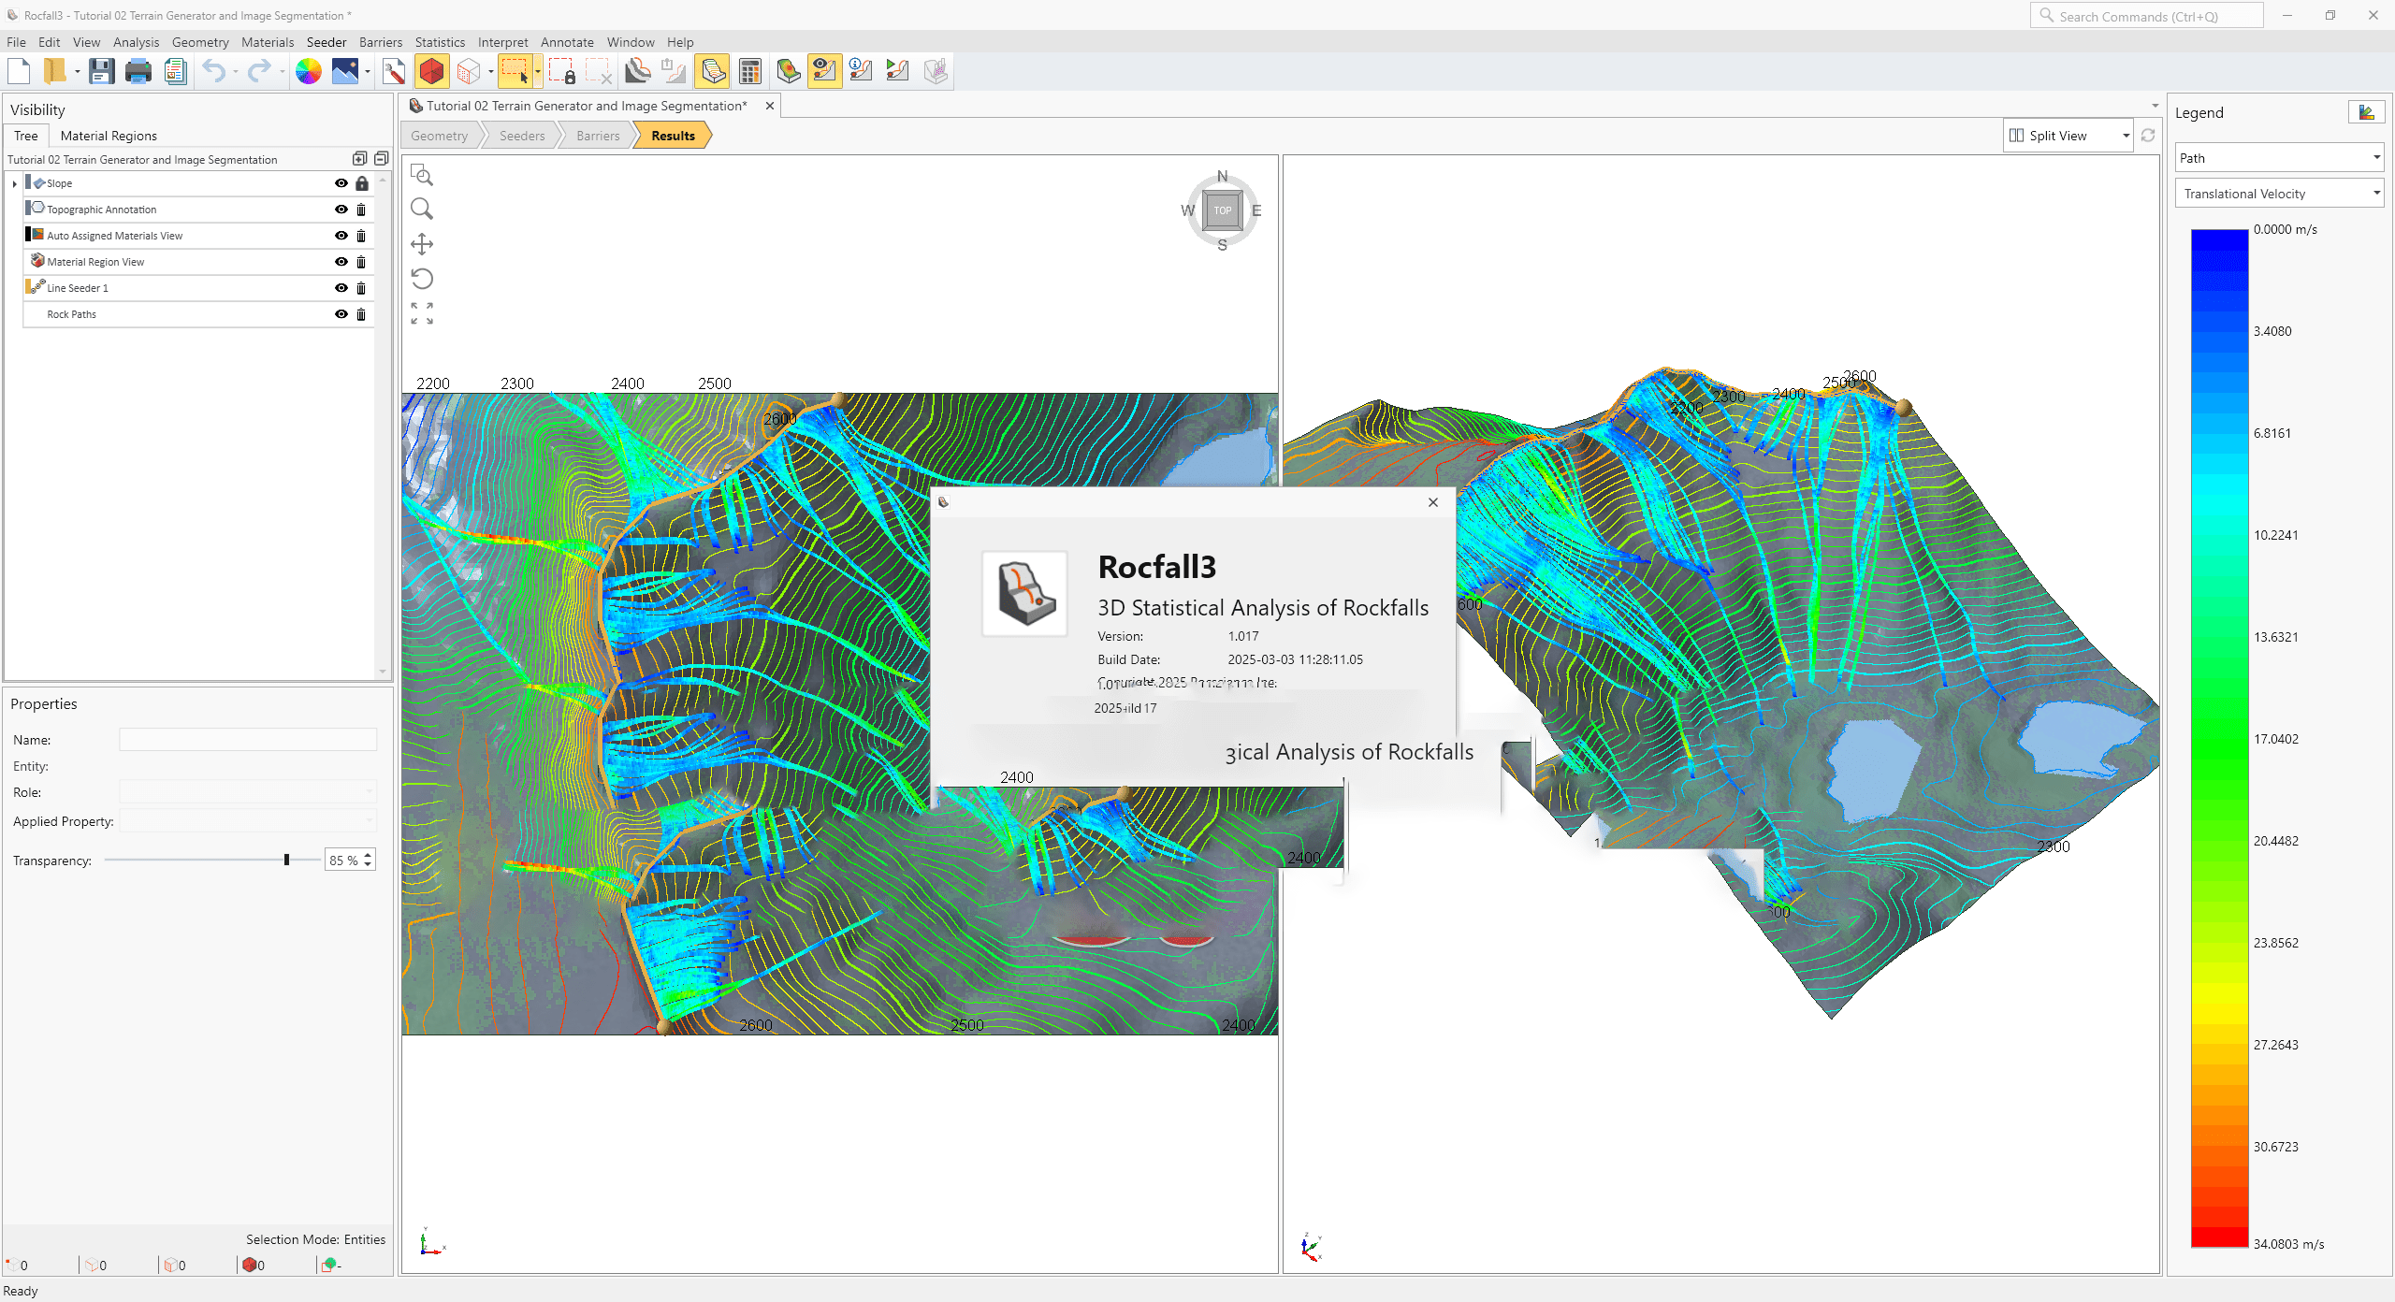
Task: Click the Save project icon
Action: click(x=101, y=71)
